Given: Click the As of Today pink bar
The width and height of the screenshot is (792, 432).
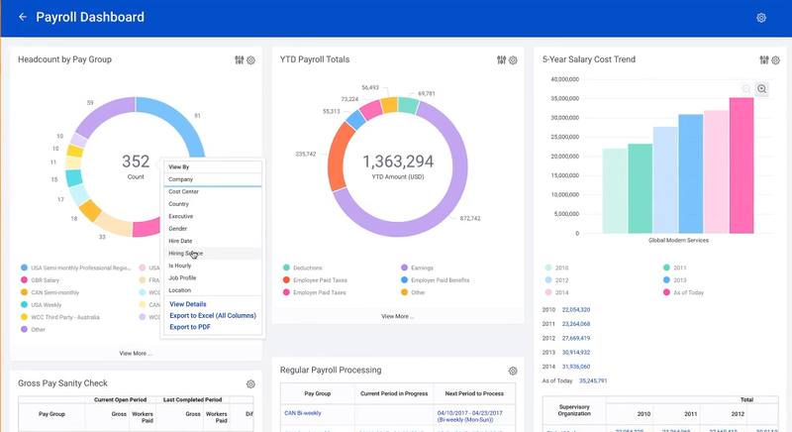Looking at the screenshot, I should pyautogui.click(x=741, y=165).
